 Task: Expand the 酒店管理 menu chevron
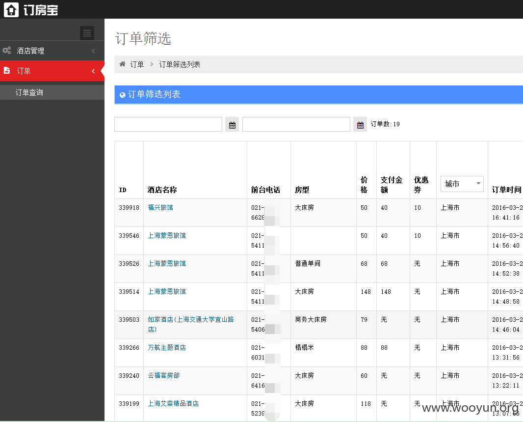93,51
